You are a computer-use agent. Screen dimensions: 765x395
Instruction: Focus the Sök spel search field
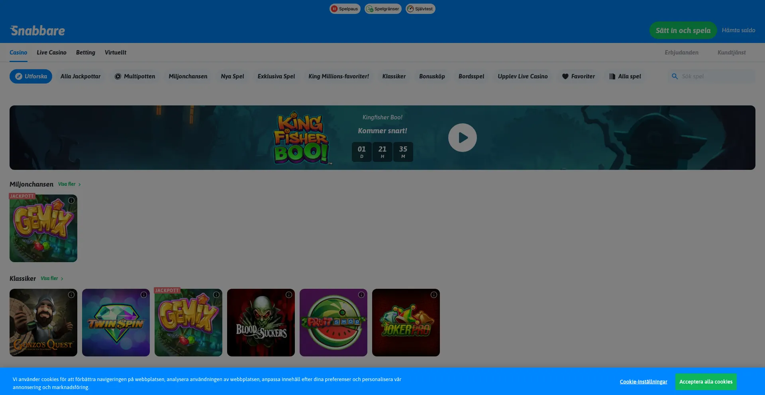pyautogui.click(x=712, y=76)
